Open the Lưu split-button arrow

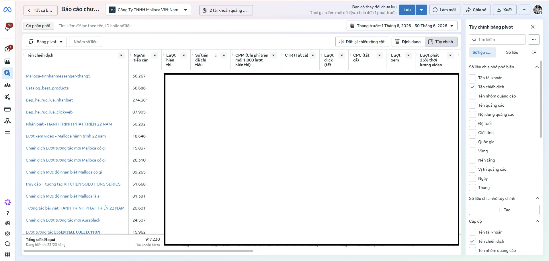point(421,10)
